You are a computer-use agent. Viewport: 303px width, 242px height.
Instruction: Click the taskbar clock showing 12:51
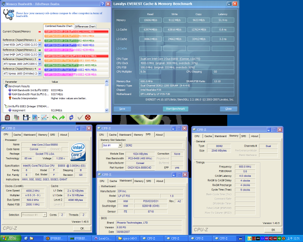point(294,239)
